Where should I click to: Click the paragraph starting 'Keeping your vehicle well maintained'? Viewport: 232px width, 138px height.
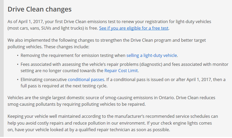tap(113, 123)
